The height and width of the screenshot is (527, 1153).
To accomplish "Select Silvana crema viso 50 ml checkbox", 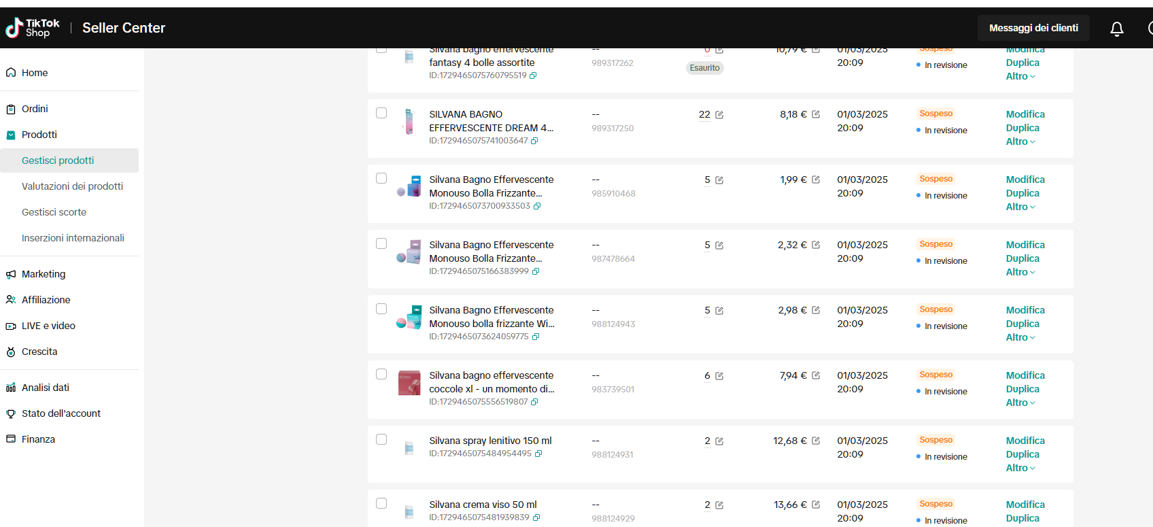I will [381, 503].
